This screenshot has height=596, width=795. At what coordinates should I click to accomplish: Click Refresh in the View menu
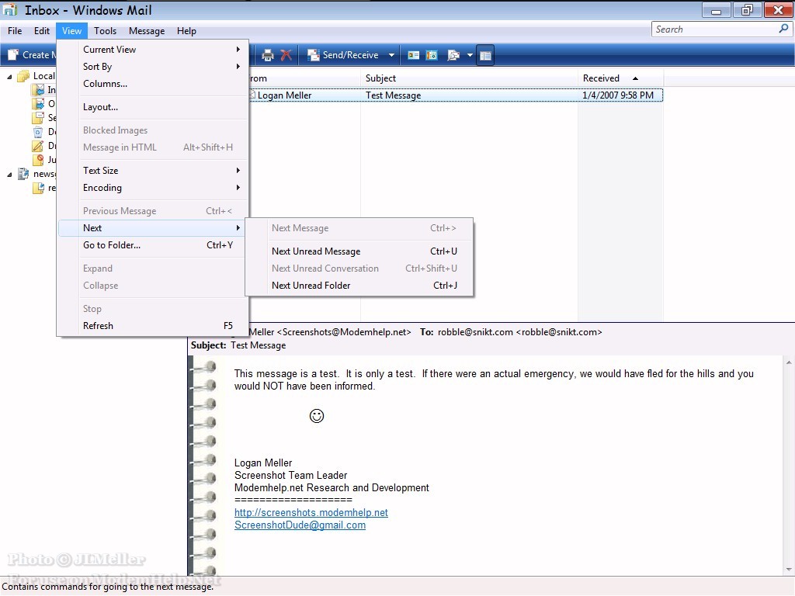pyautogui.click(x=152, y=326)
